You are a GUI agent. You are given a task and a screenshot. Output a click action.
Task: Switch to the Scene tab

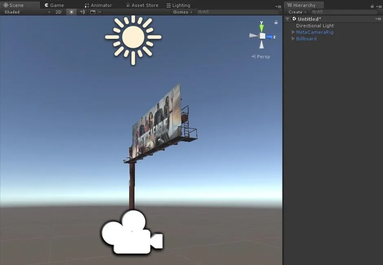point(20,5)
